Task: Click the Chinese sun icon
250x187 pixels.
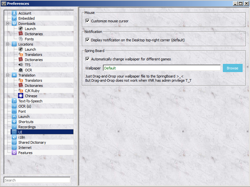Action: coord(21,96)
